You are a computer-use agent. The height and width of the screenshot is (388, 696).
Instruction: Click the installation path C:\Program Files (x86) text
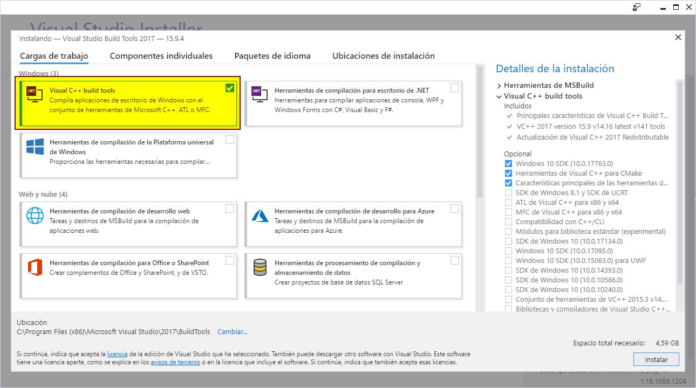(x=114, y=332)
